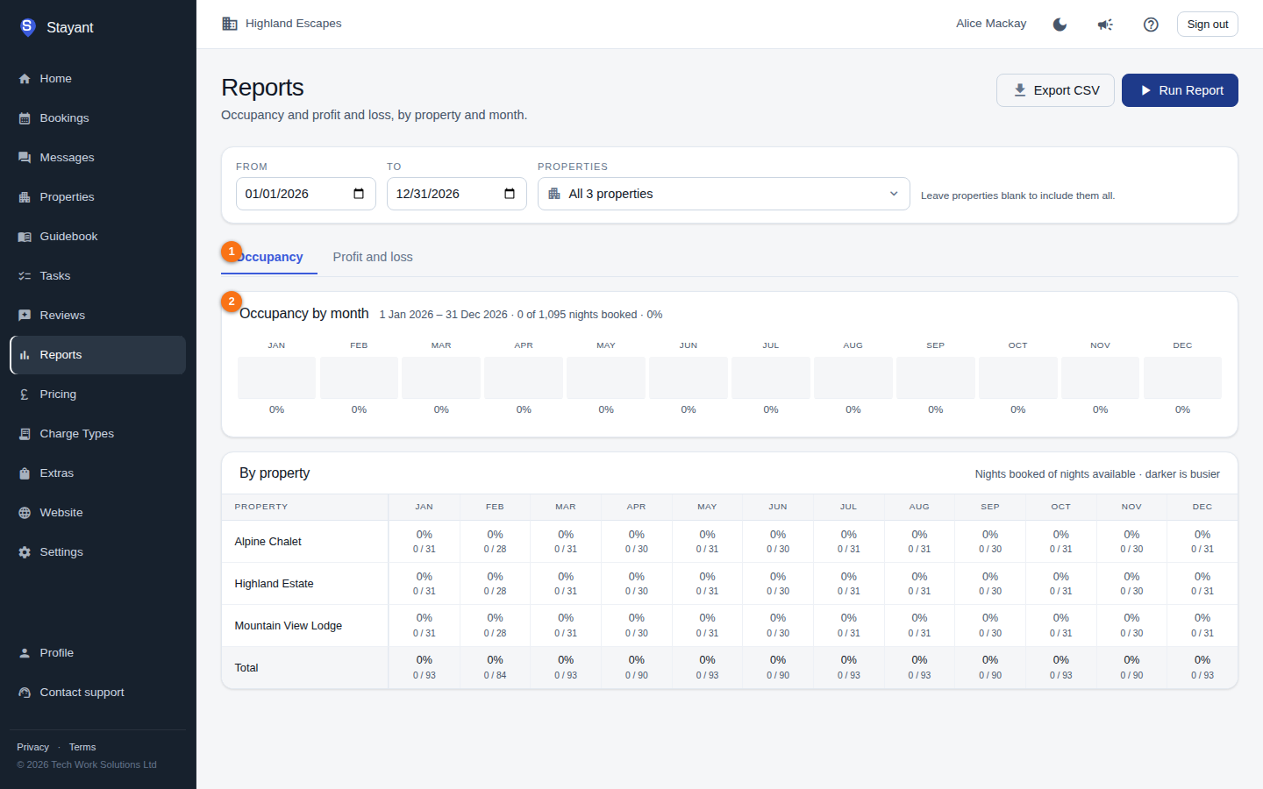Open the Website section
This screenshot has width=1263, height=789.
(97, 513)
